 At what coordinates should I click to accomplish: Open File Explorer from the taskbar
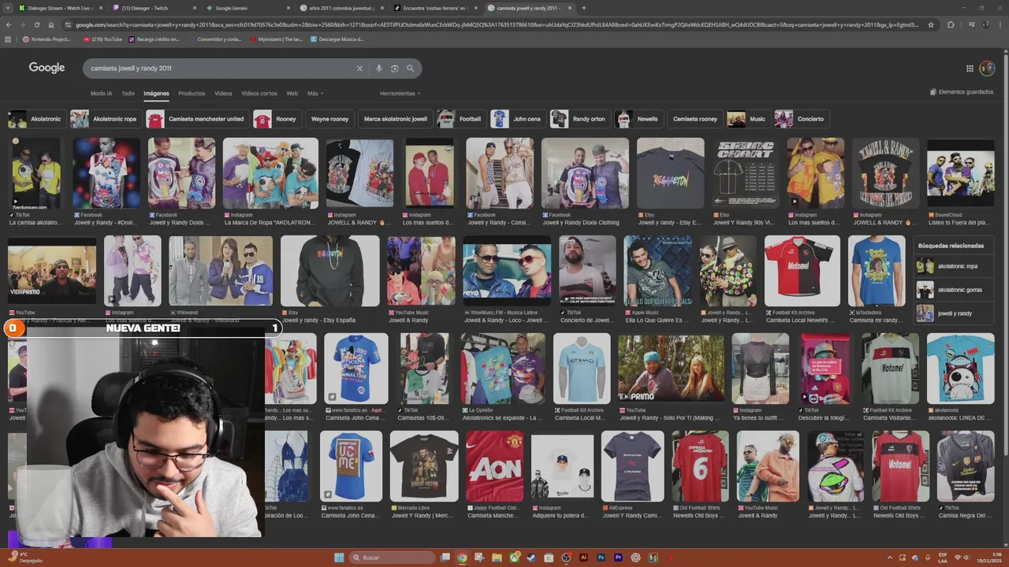(497, 558)
